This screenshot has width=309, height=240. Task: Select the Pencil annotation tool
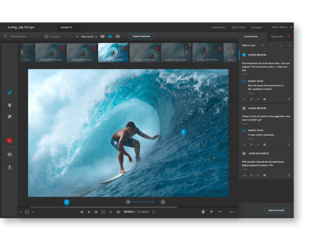pos(9,93)
